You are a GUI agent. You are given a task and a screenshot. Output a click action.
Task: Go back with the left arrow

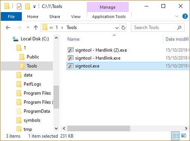click(8, 28)
